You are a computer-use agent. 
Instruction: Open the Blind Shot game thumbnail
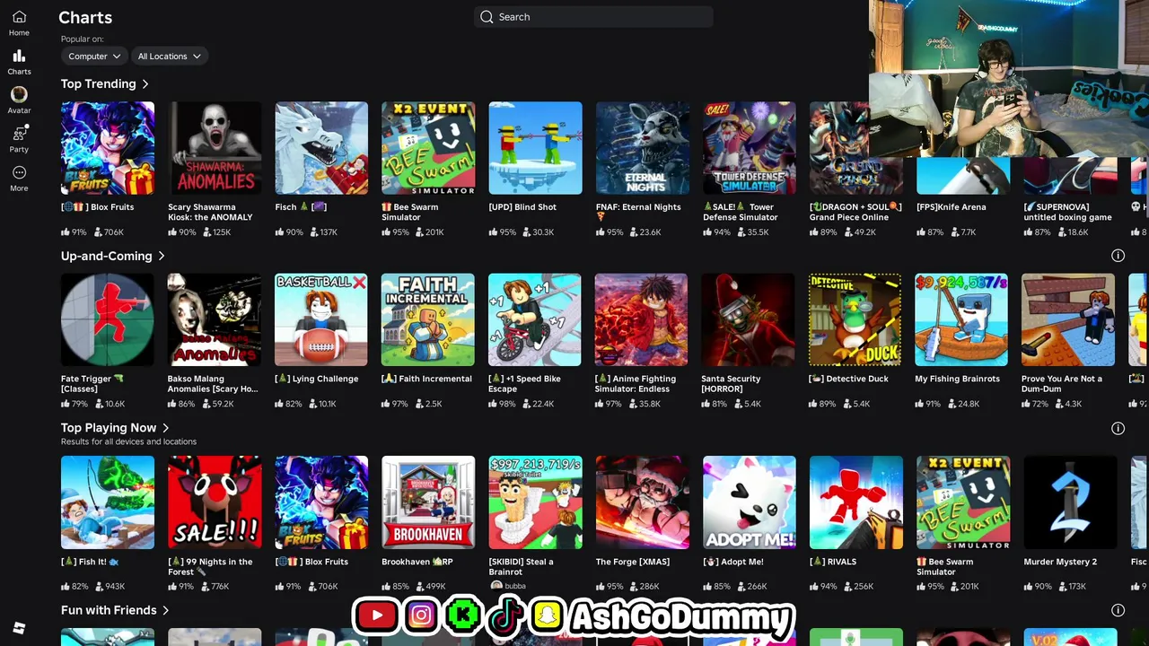(535, 148)
